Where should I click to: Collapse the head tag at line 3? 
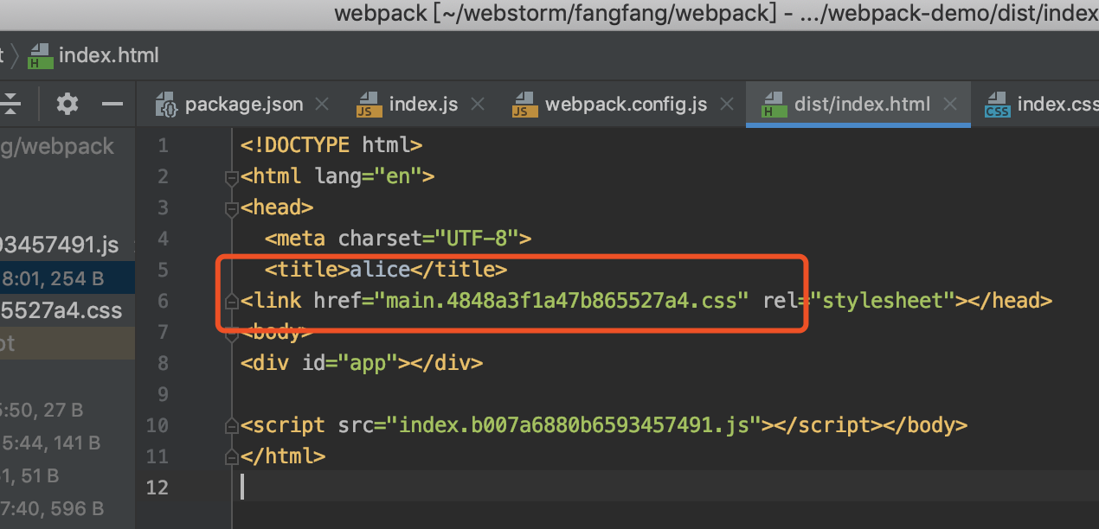231,208
